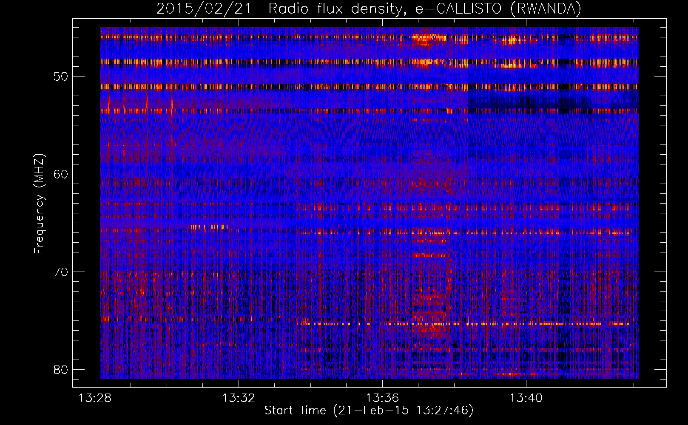Click the 13:32 time axis label
The height and width of the screenshot is (425, 688).
point(239,398)
